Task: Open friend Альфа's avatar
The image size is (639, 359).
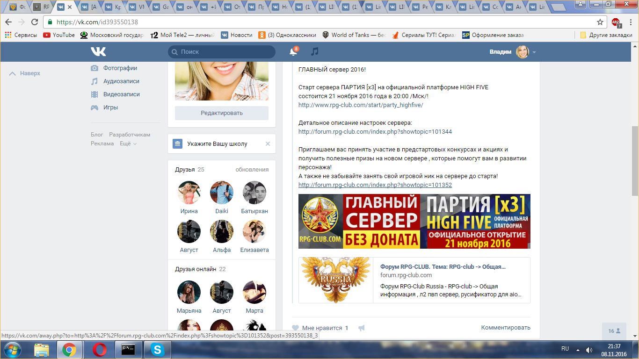Action: coord(222,231)
